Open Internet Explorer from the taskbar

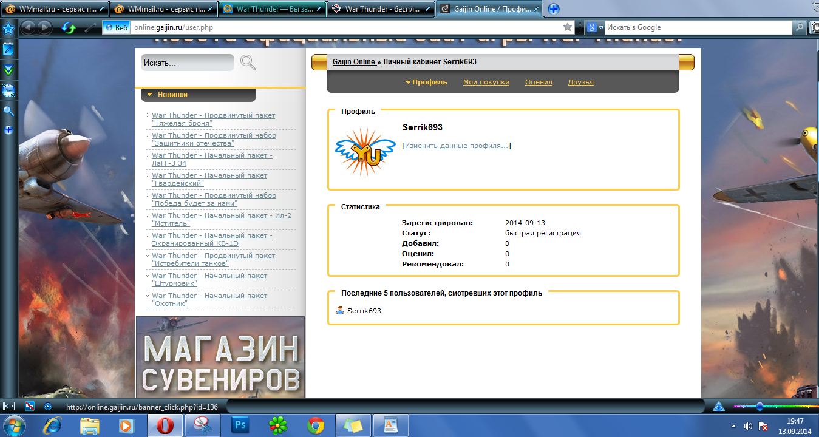click(x=52, y=425)
